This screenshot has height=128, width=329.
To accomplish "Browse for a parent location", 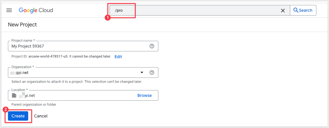I will 145,95.
